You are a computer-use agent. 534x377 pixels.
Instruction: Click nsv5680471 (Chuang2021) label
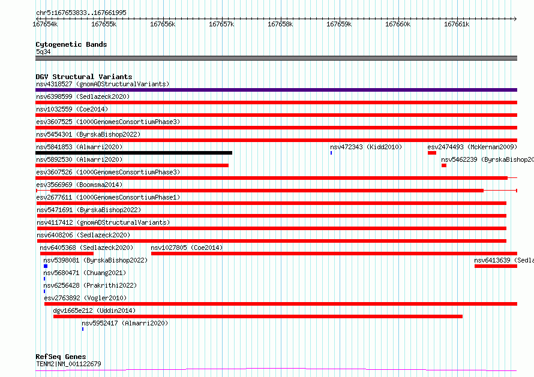[85, 273]
